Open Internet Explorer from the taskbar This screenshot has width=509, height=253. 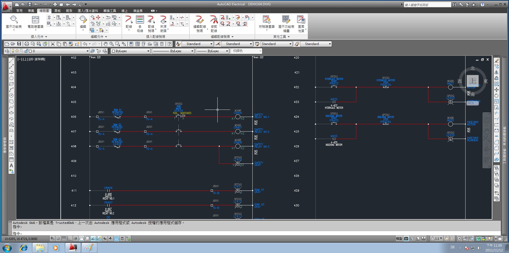(x=24, y=248)
